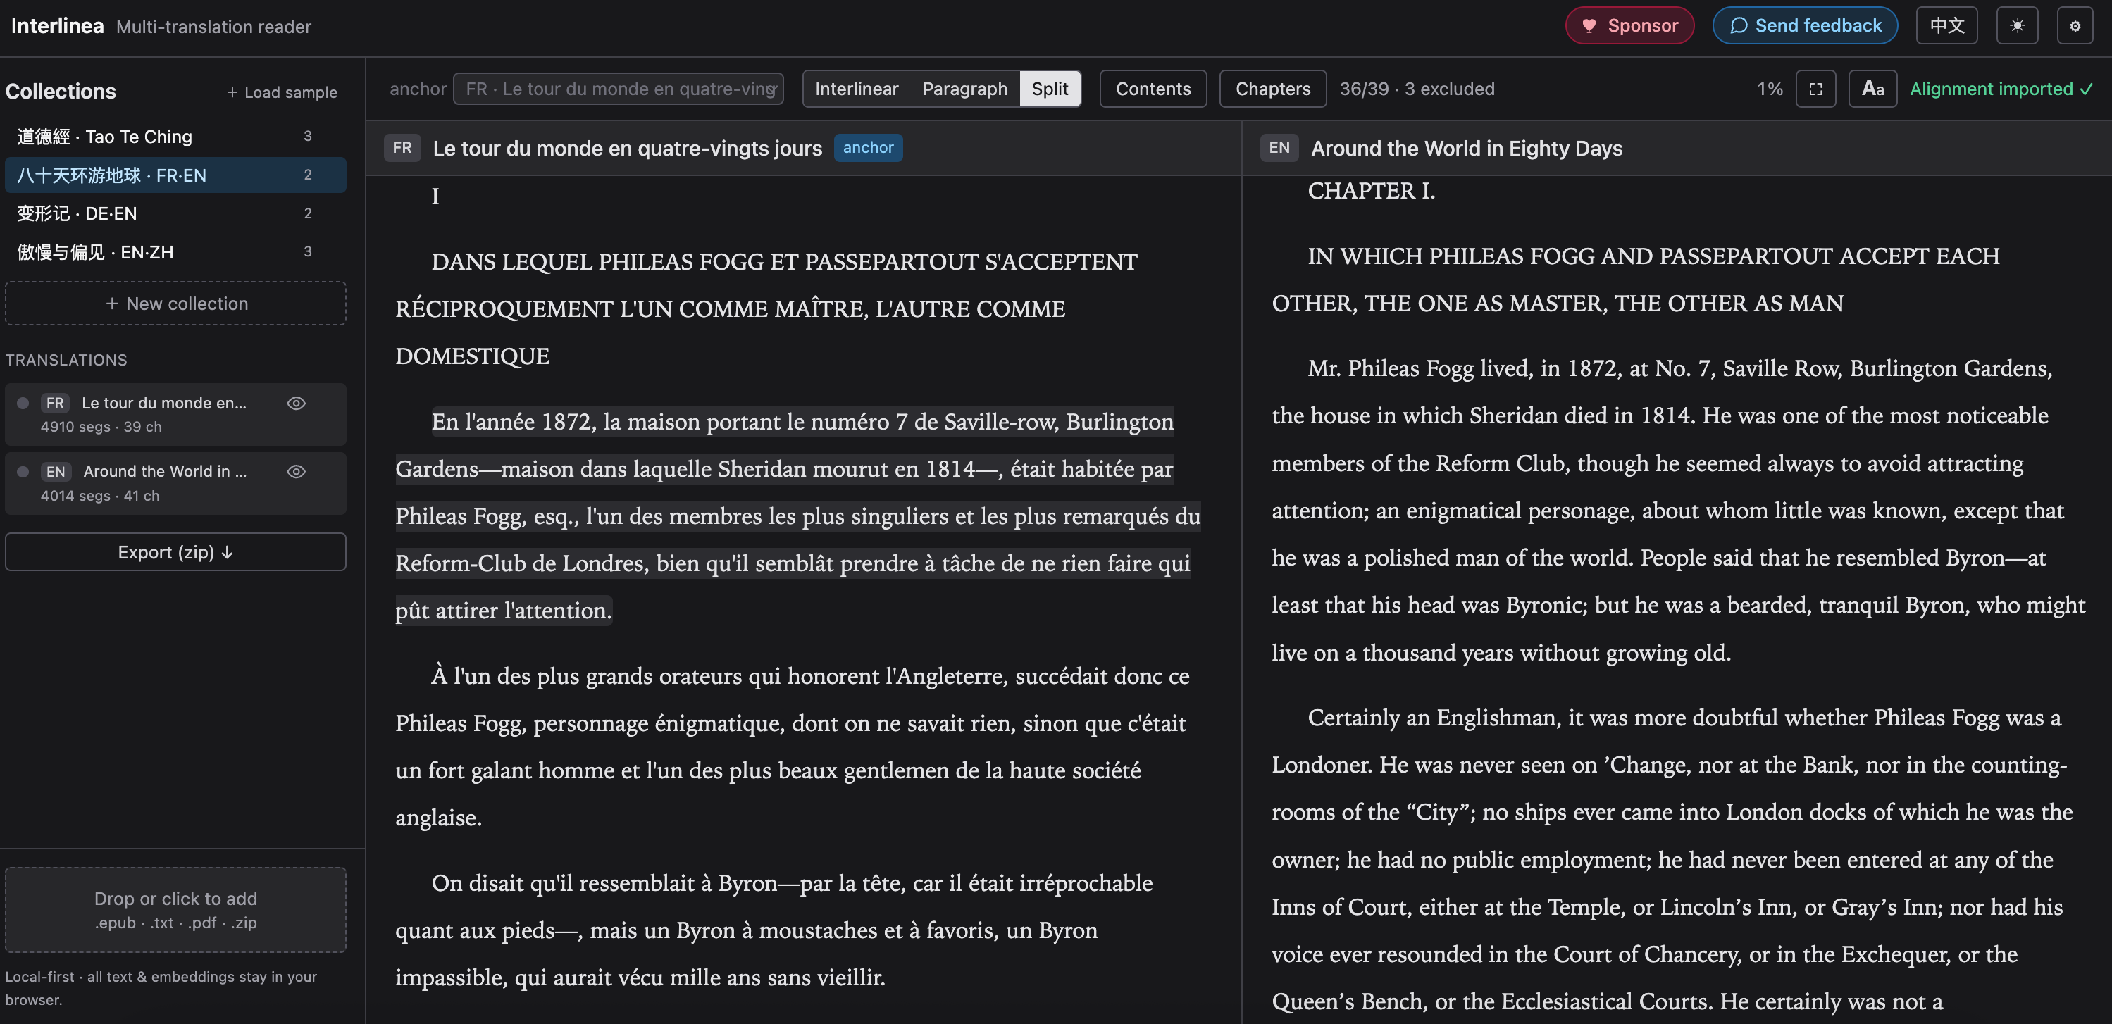Toggle visibility of FR Le tour du monde translation
Screen dimensions: 2112x1024
[x=296, y=403]
